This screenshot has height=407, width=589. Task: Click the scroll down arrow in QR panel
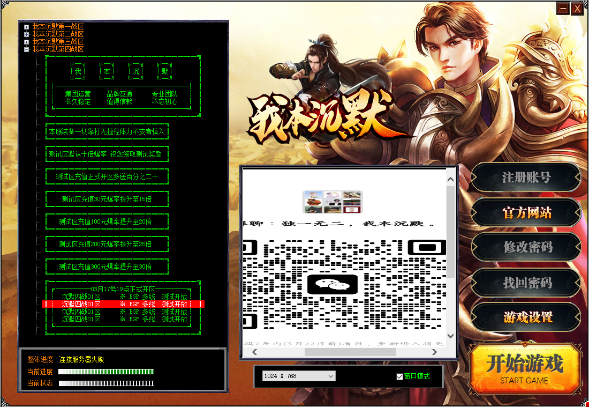(450, 336)
